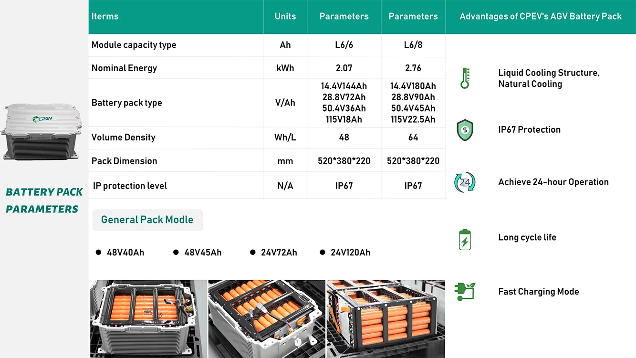636x358 pixels.
Task: Select the BATTERY PACK PARAMETERS title
Action: pos(44,200)
